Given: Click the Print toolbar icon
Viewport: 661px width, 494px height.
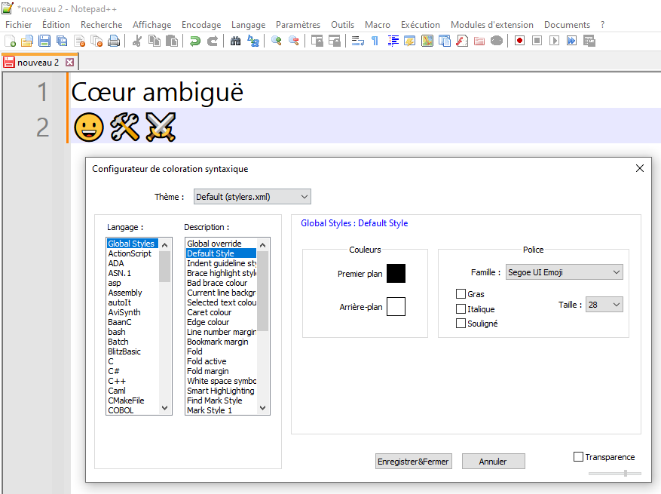Looking at the screenshot, I should pos(114,41).
